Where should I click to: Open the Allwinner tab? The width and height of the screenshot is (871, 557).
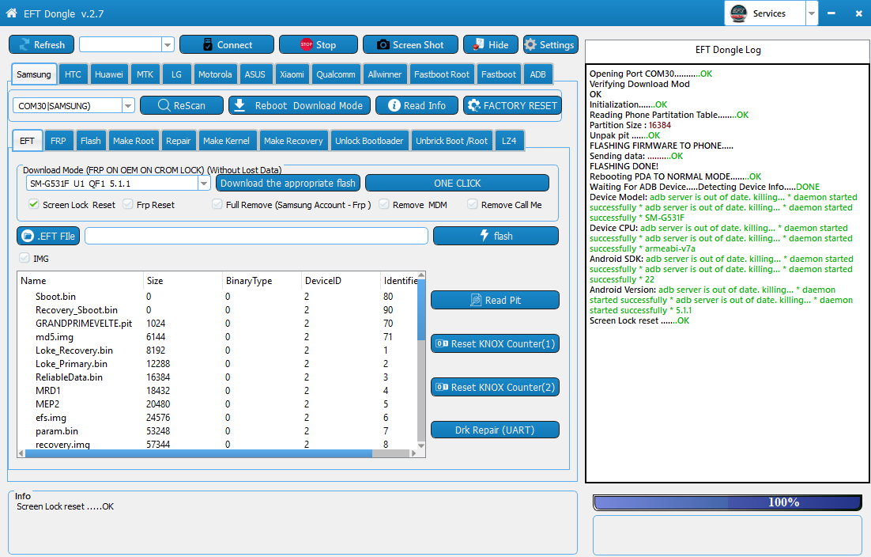pos(384,74)
